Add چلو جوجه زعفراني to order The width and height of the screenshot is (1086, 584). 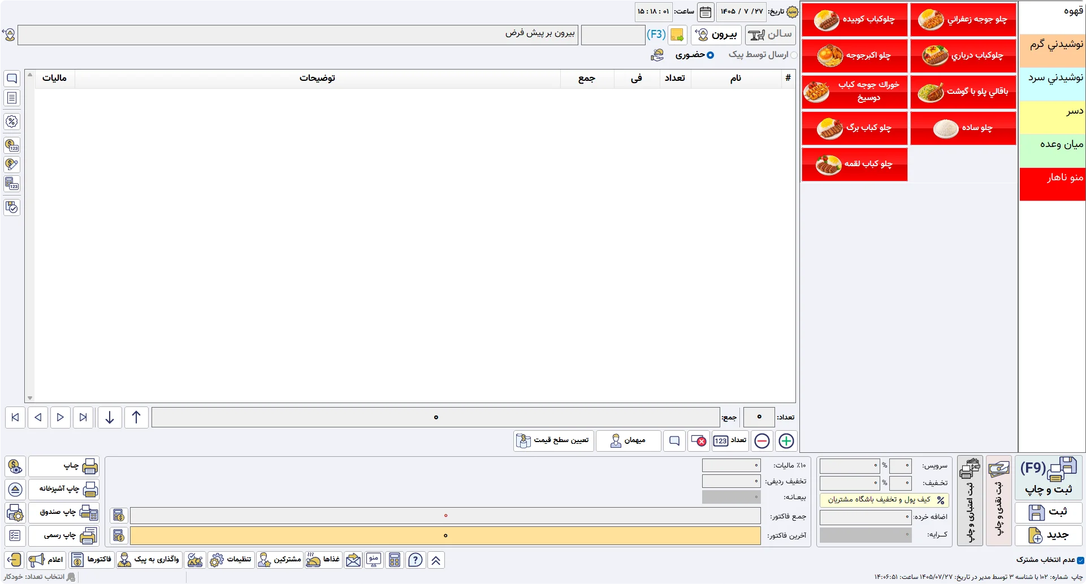tap(963, 20)
